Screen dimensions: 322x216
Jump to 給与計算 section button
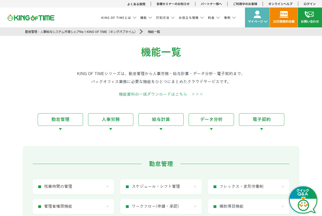point(161,120)
